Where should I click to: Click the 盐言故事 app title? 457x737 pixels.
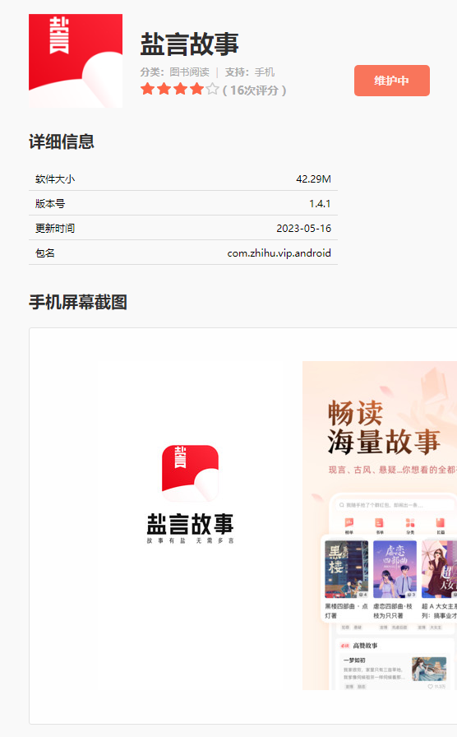189,44
